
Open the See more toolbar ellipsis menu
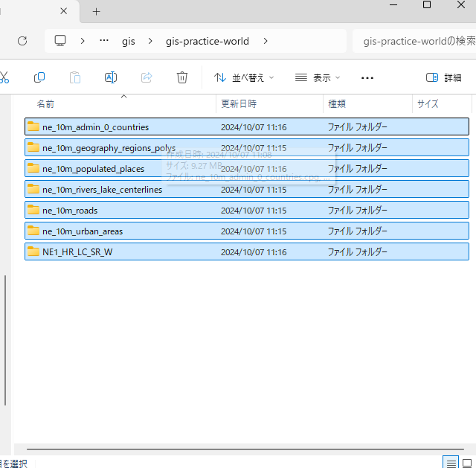tap(367, 78)
